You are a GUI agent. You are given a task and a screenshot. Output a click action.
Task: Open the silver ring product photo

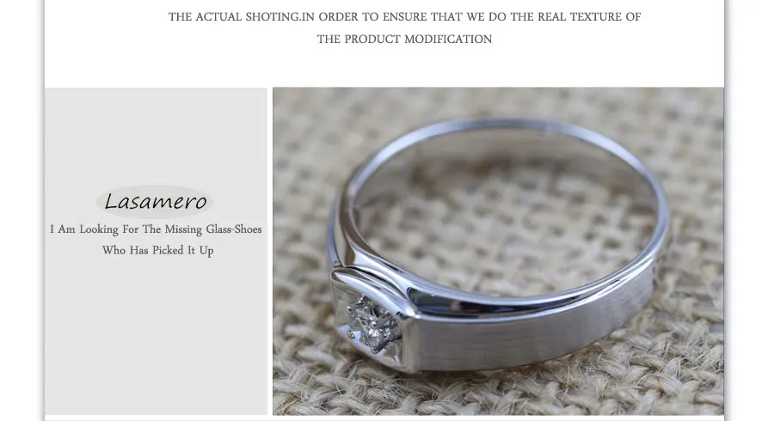coord(498,251)
